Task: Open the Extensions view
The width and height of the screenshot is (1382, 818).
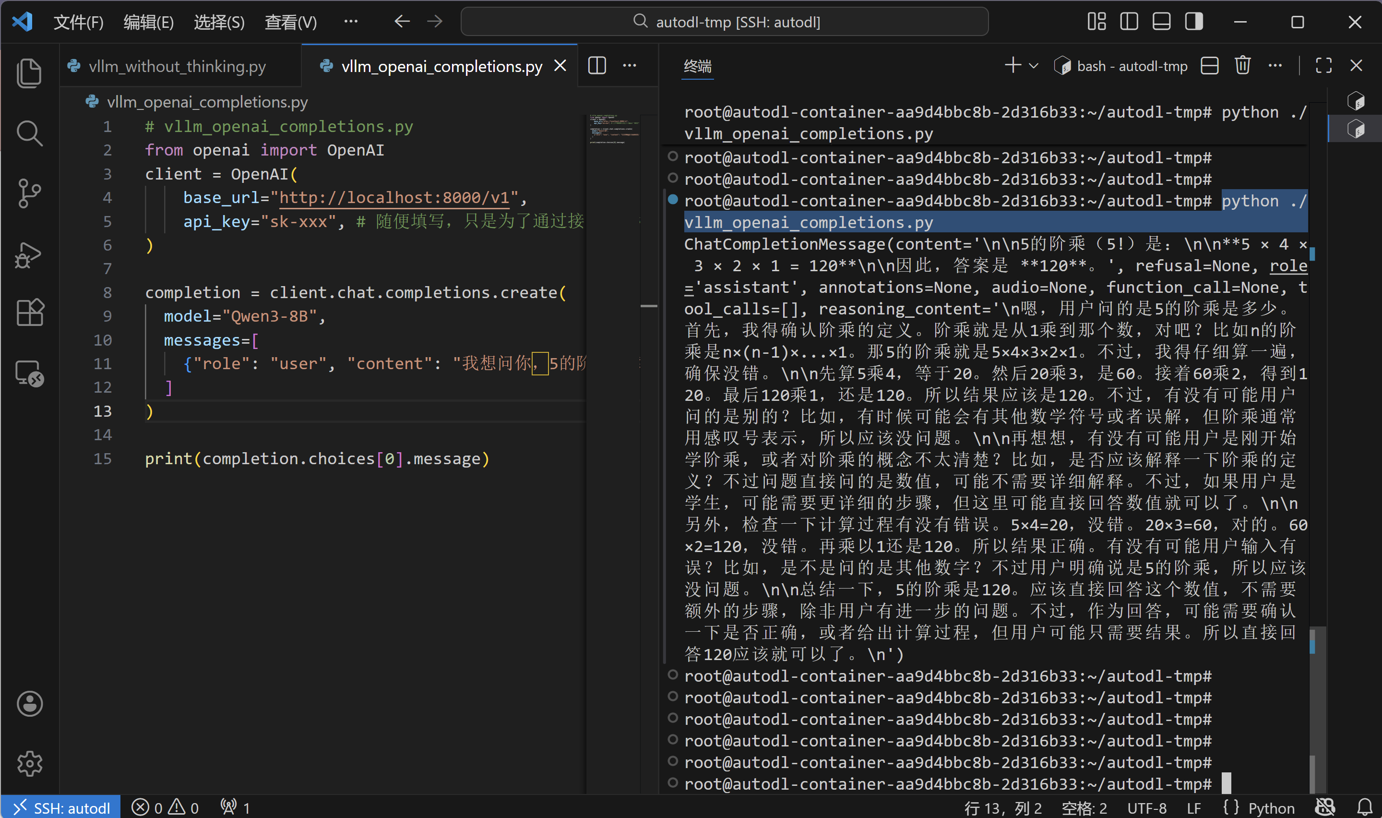Action: click(29, 313)
